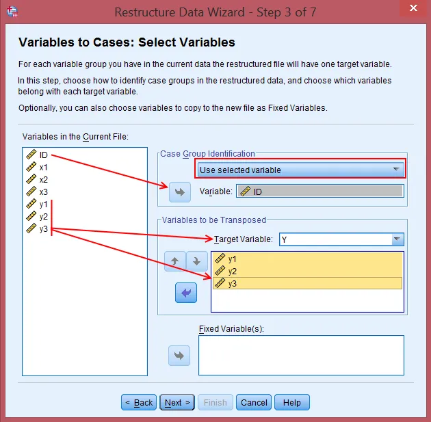Select the ID variable in the current file list

(43, 155)
